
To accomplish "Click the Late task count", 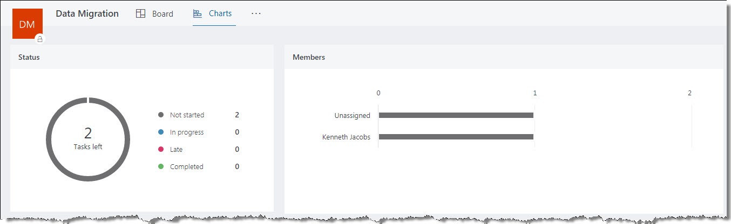I will (x=237, y=150).
